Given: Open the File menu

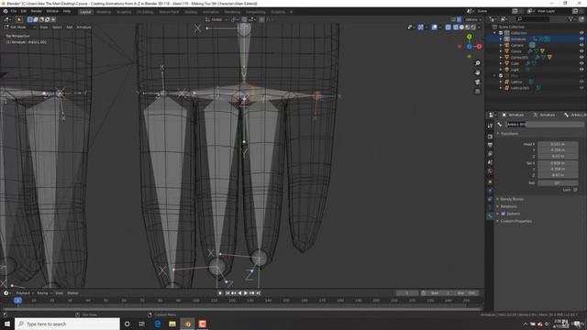Looking at the screenshot, I should pyautogui.click(x=14, y=11).
